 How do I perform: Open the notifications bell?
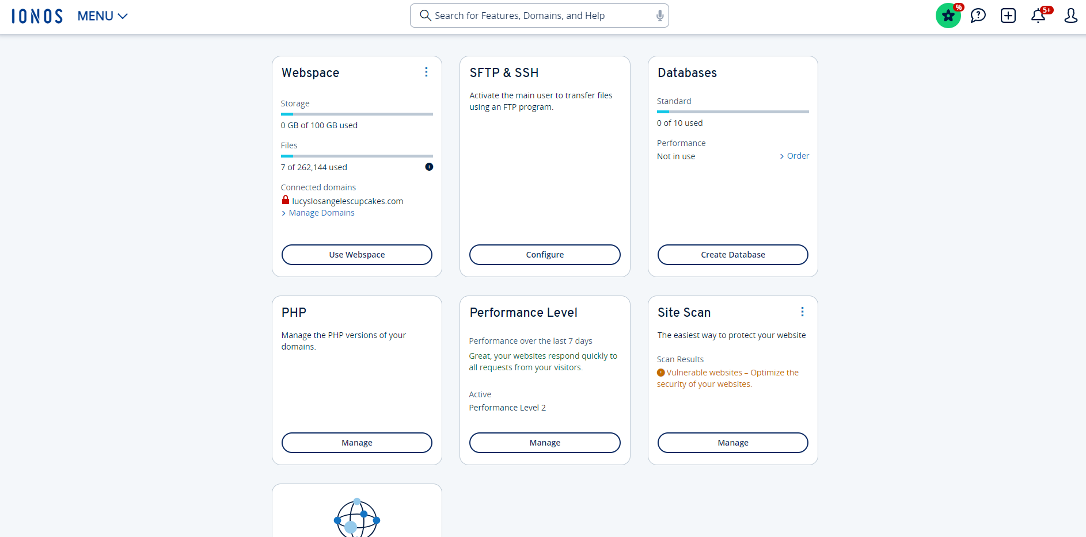pos(1038,16)
